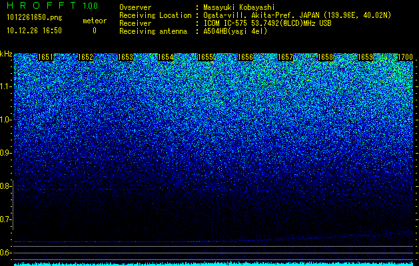The height and width of the screenshot is (266, 419).
Task: Click the 1656 time marker
Action: pos(245,57)
